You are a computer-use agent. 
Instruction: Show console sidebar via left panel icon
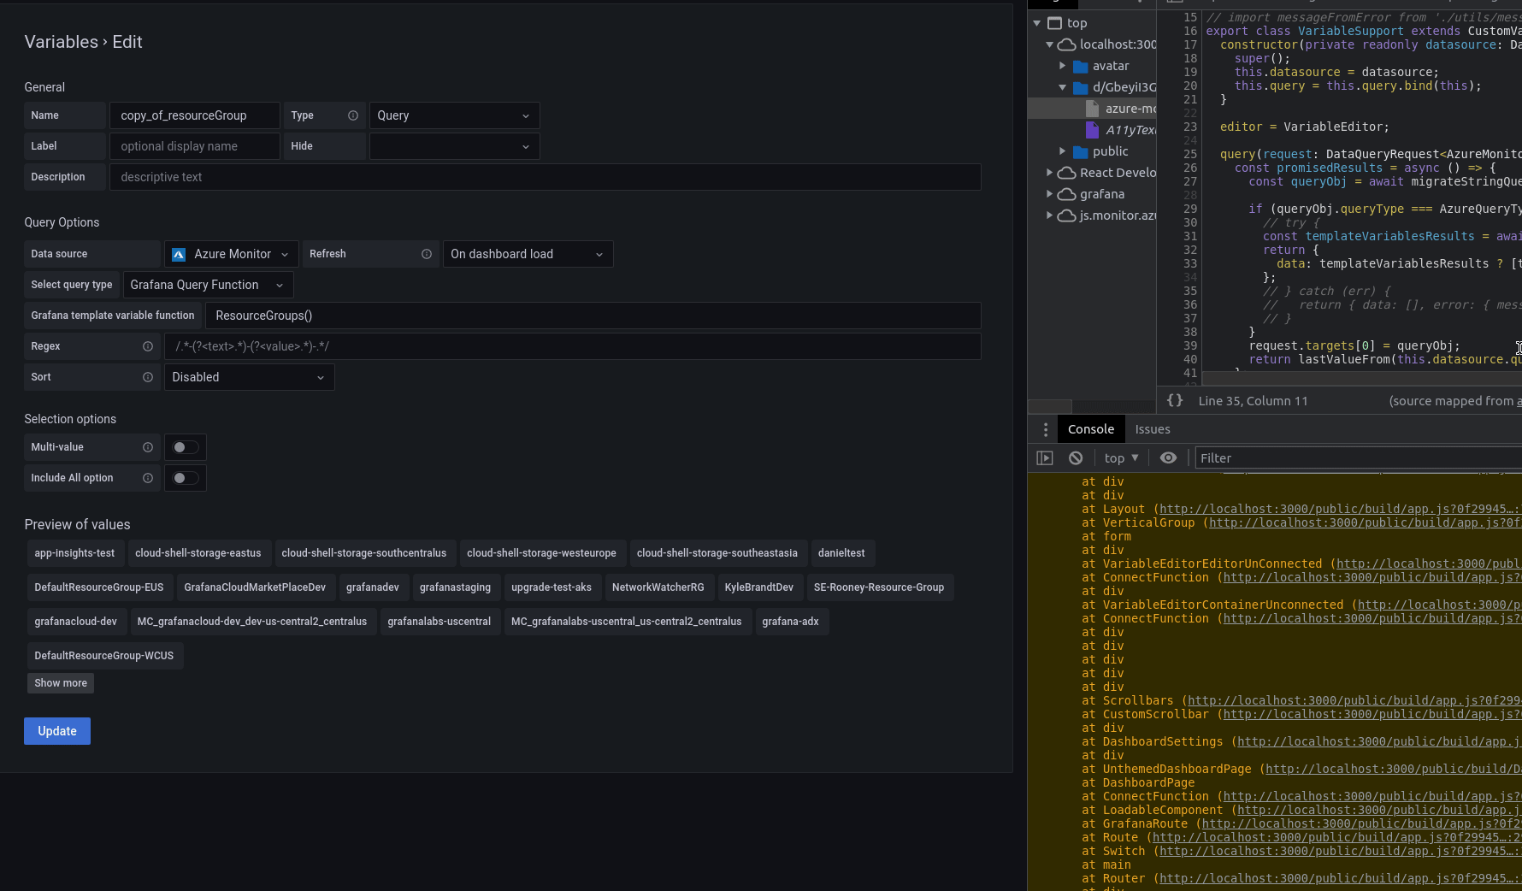point(1045,457)
